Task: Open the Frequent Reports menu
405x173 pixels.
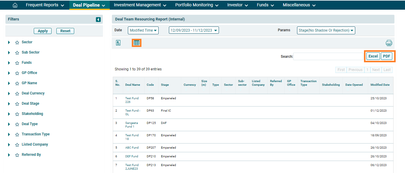Action: 45,5
